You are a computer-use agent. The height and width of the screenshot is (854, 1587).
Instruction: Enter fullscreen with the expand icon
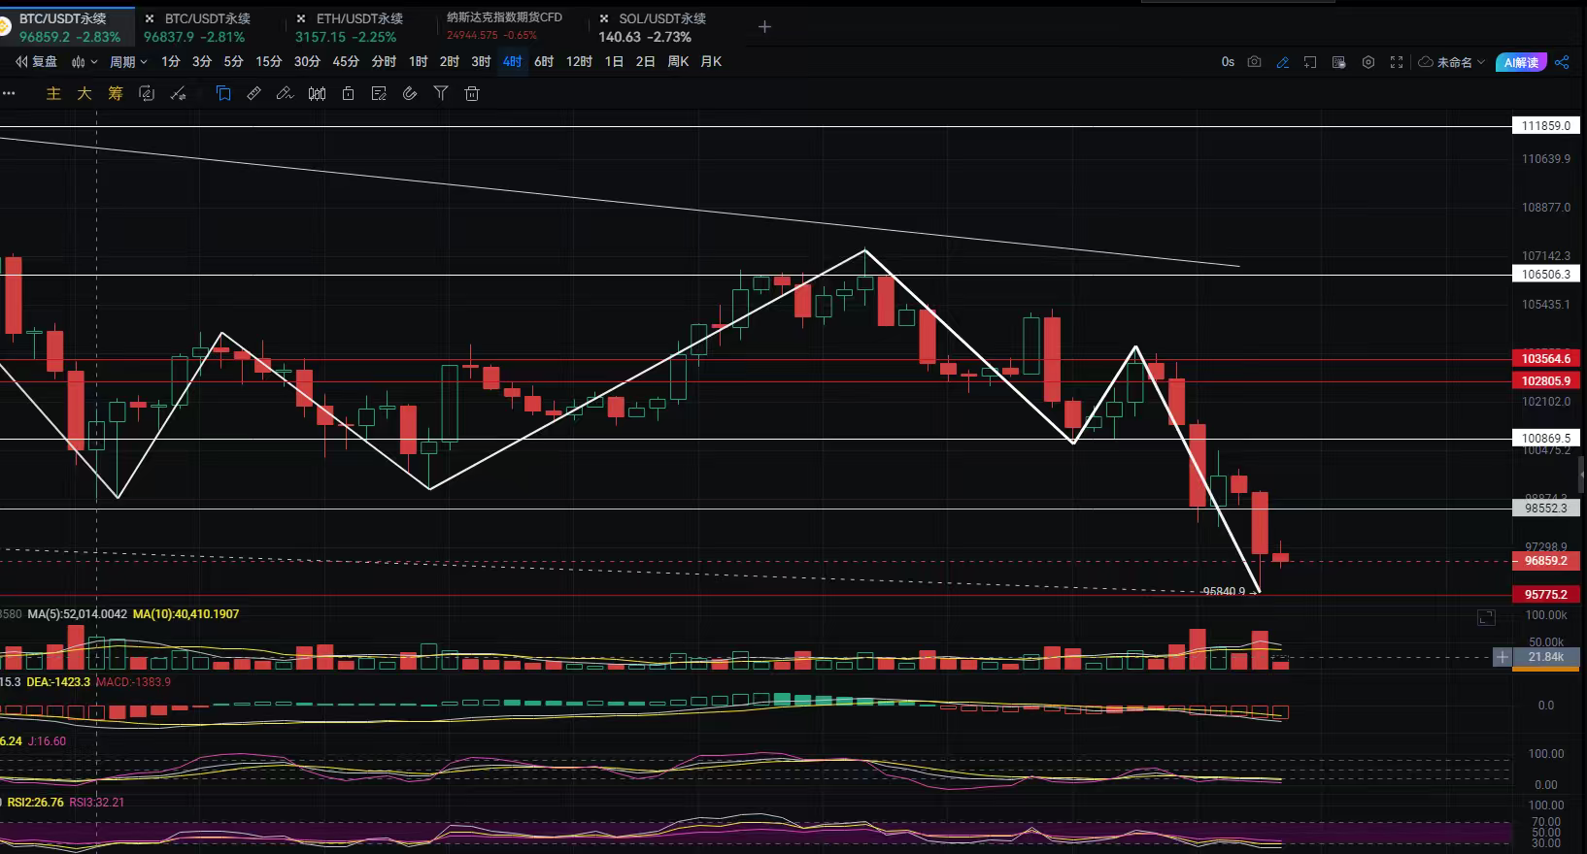coord(1397,62)
